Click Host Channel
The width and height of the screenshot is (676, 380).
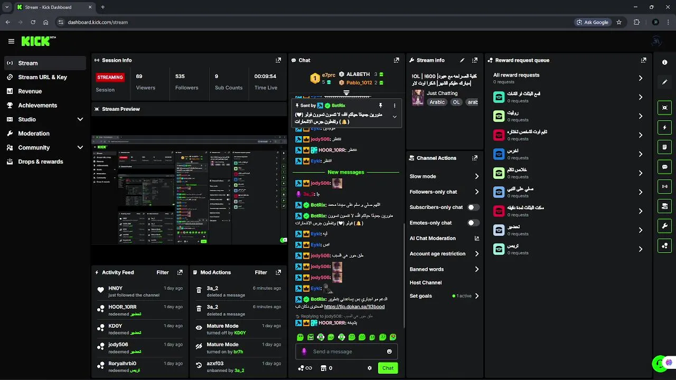426,283
